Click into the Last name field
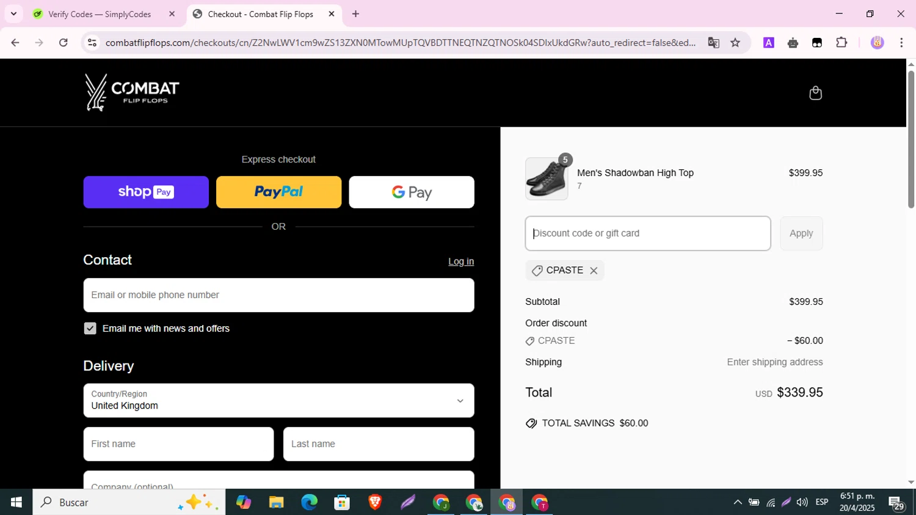This screenshot has height=515, width=916. click(x=379, y=444)
